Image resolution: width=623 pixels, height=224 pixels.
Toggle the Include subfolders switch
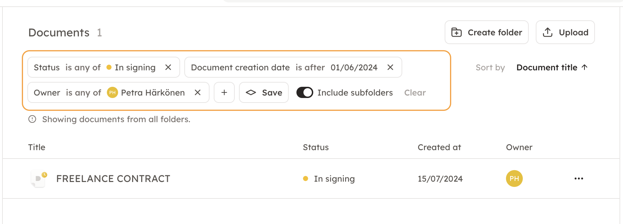click(x=304, y=92)
